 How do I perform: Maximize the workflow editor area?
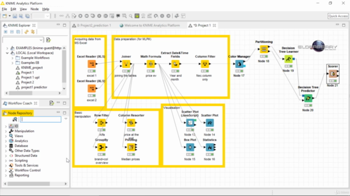point(344,25)
